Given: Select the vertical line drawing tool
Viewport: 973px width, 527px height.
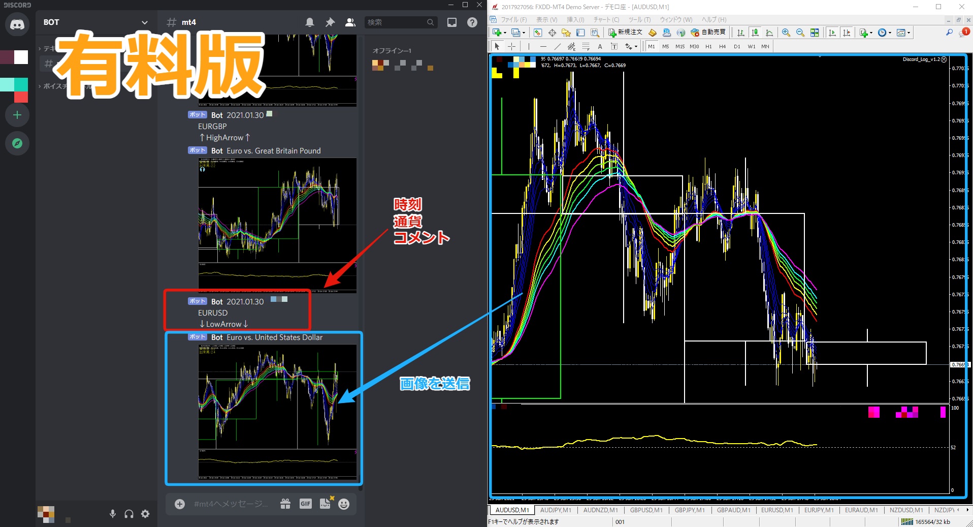Looking at the screenshot, I should (x=529, y=46).
